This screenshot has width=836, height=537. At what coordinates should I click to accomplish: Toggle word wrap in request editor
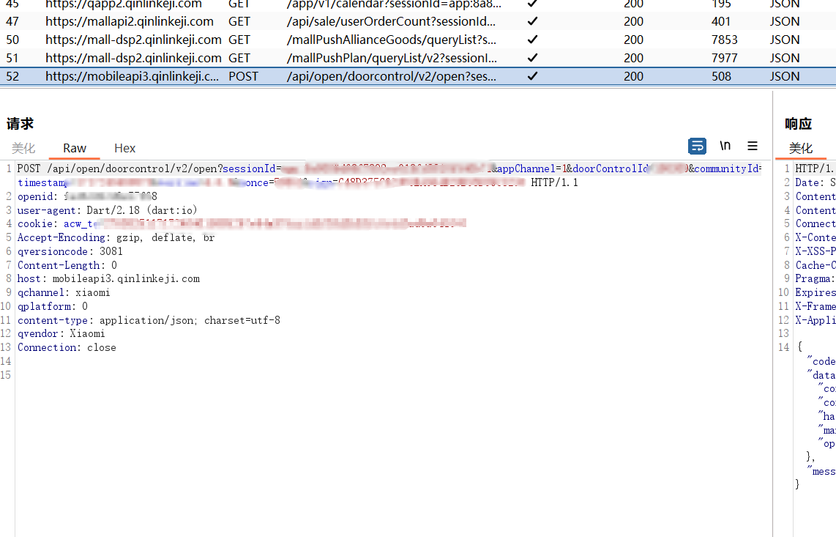coord(697,147)
